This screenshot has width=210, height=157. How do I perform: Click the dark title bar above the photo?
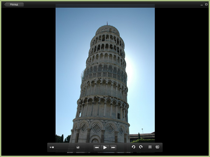pyautogui.click(x=105, y=5)
